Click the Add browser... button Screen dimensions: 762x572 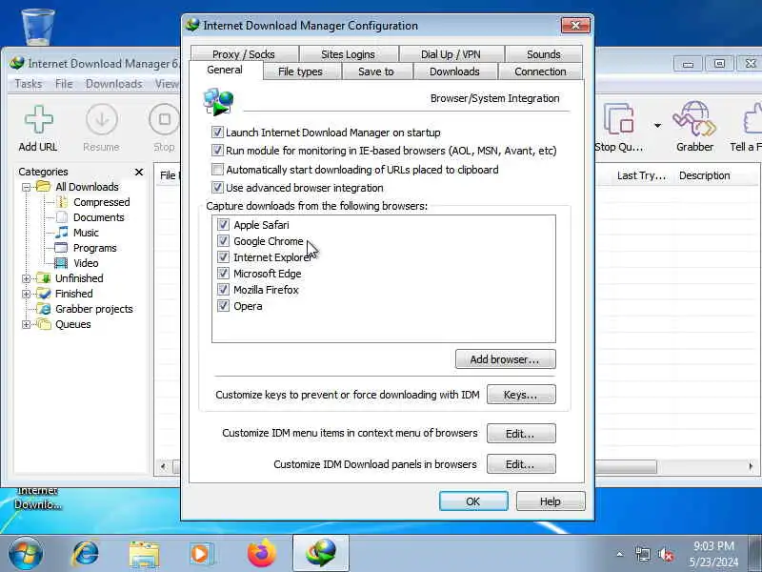click(506, 359)
